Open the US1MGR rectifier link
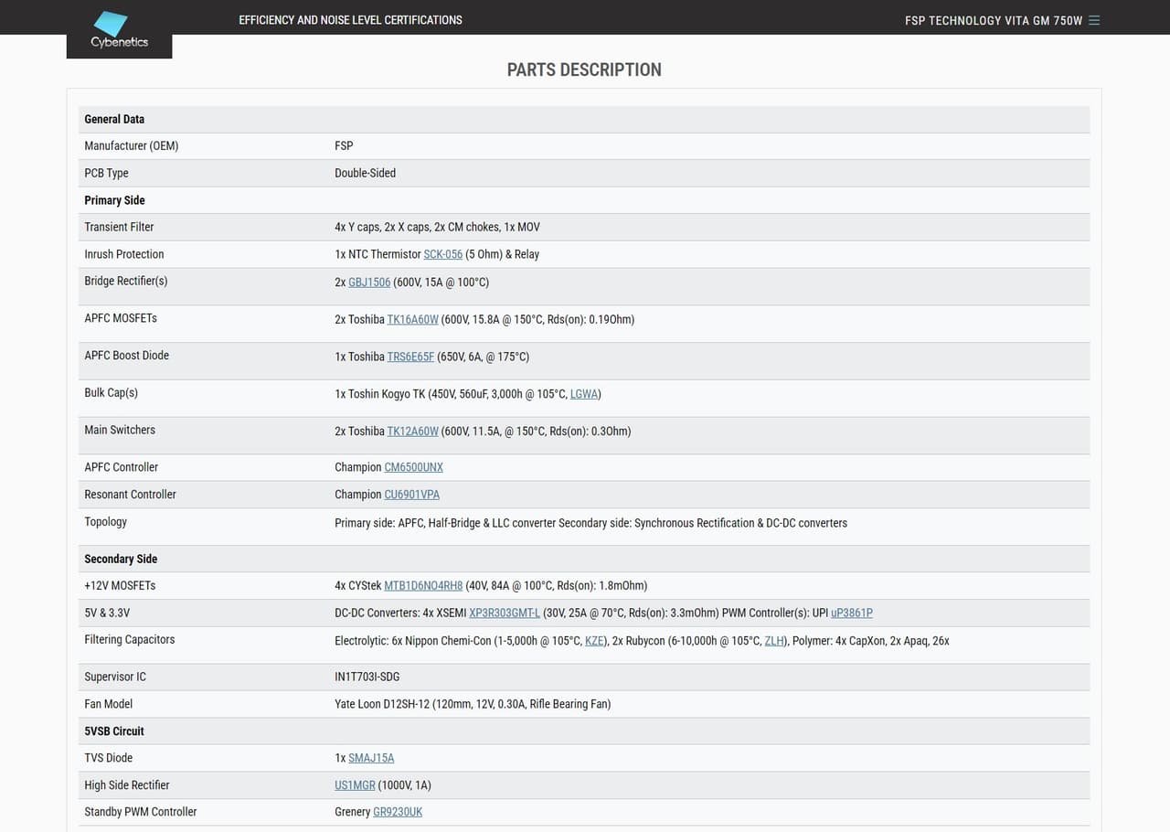Viewport: 1170px width, 832px height. pos(355,785)
